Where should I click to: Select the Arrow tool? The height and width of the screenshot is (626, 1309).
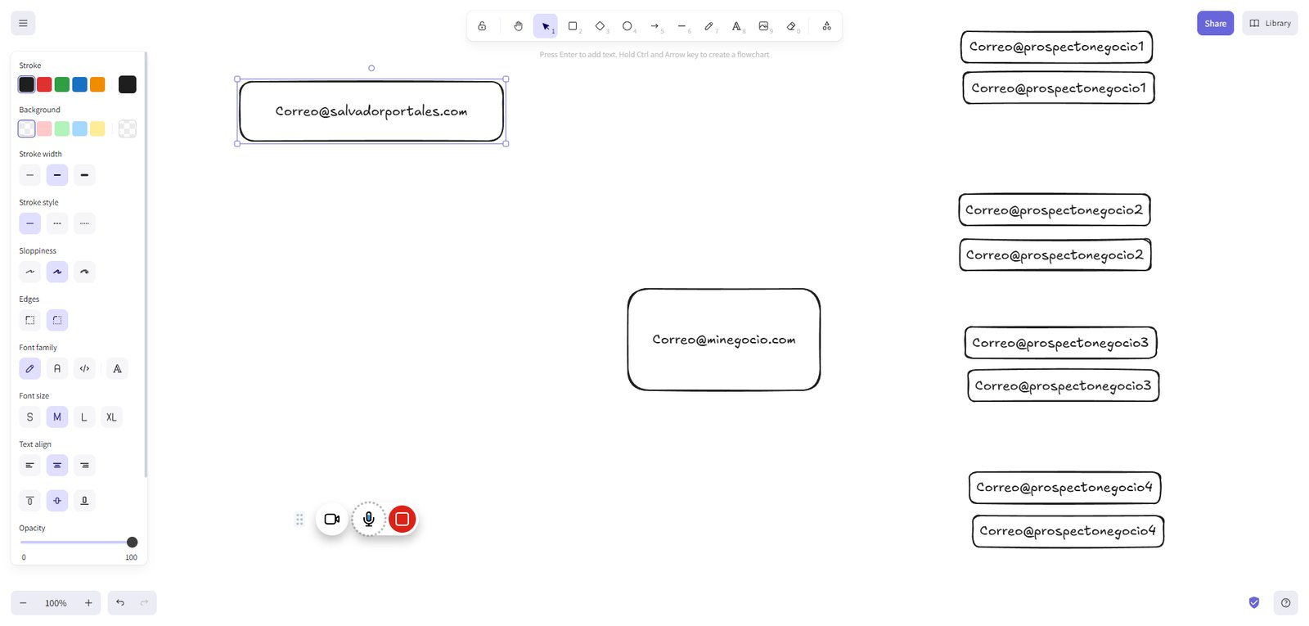click(x=654, y=26)
